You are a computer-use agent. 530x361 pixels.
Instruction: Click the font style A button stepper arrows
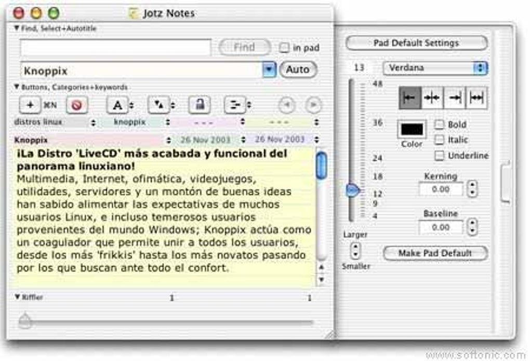(131, 105)
